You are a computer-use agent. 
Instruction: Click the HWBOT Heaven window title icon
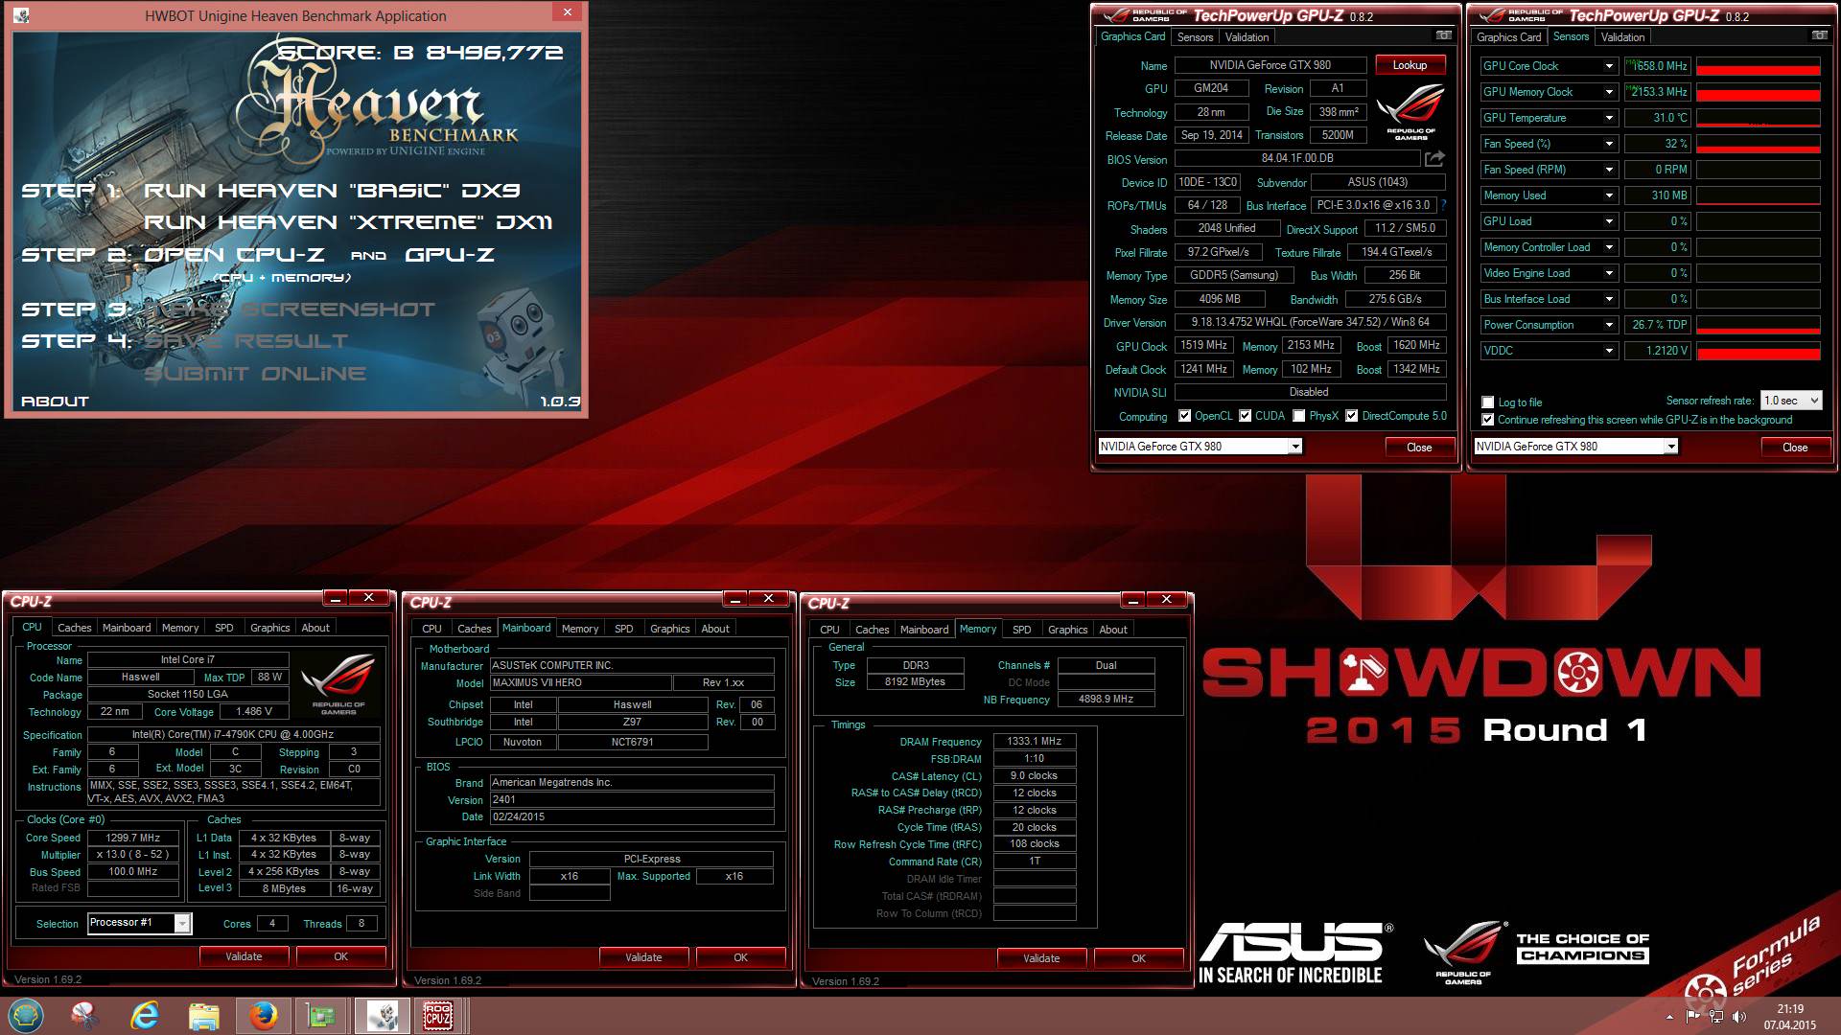tap(22, 15)
